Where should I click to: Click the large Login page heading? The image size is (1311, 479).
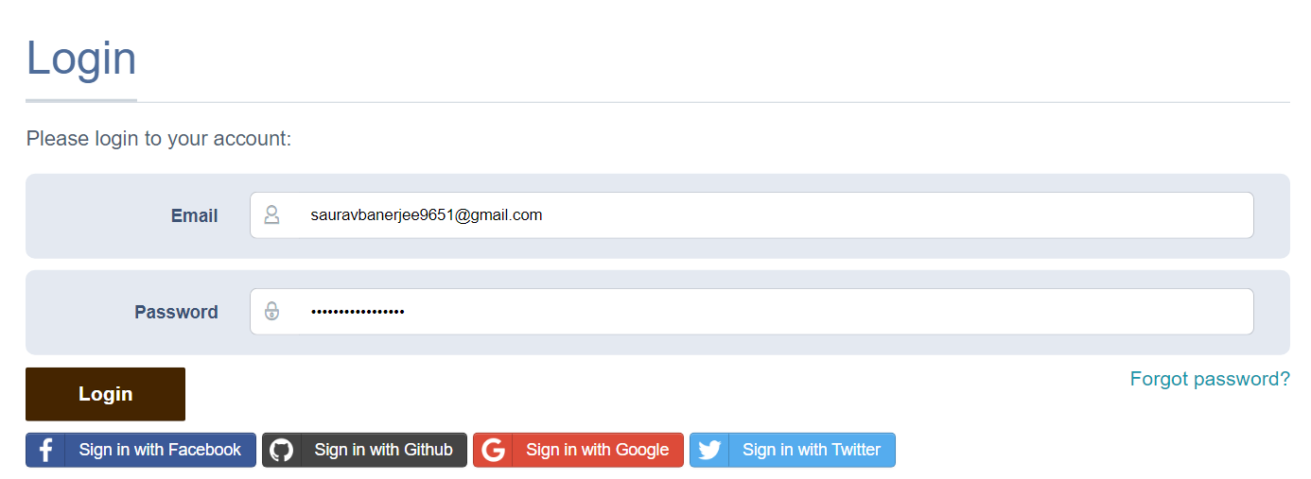(81, 58)
